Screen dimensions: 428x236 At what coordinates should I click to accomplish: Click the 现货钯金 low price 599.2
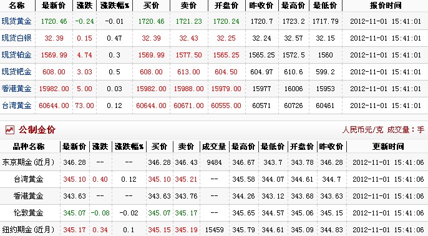(325, 72)
